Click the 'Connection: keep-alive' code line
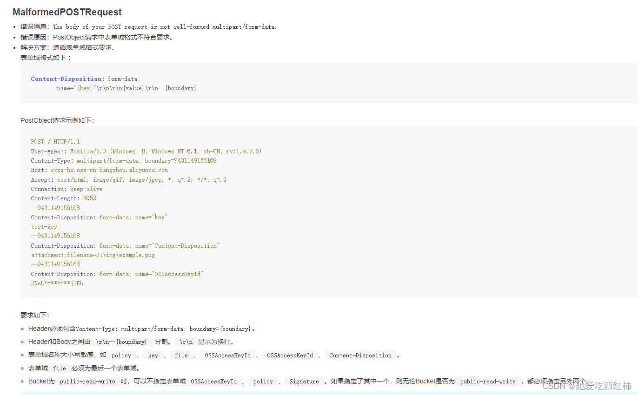This screenshot has width=638, height=395. tap(67, 189)
